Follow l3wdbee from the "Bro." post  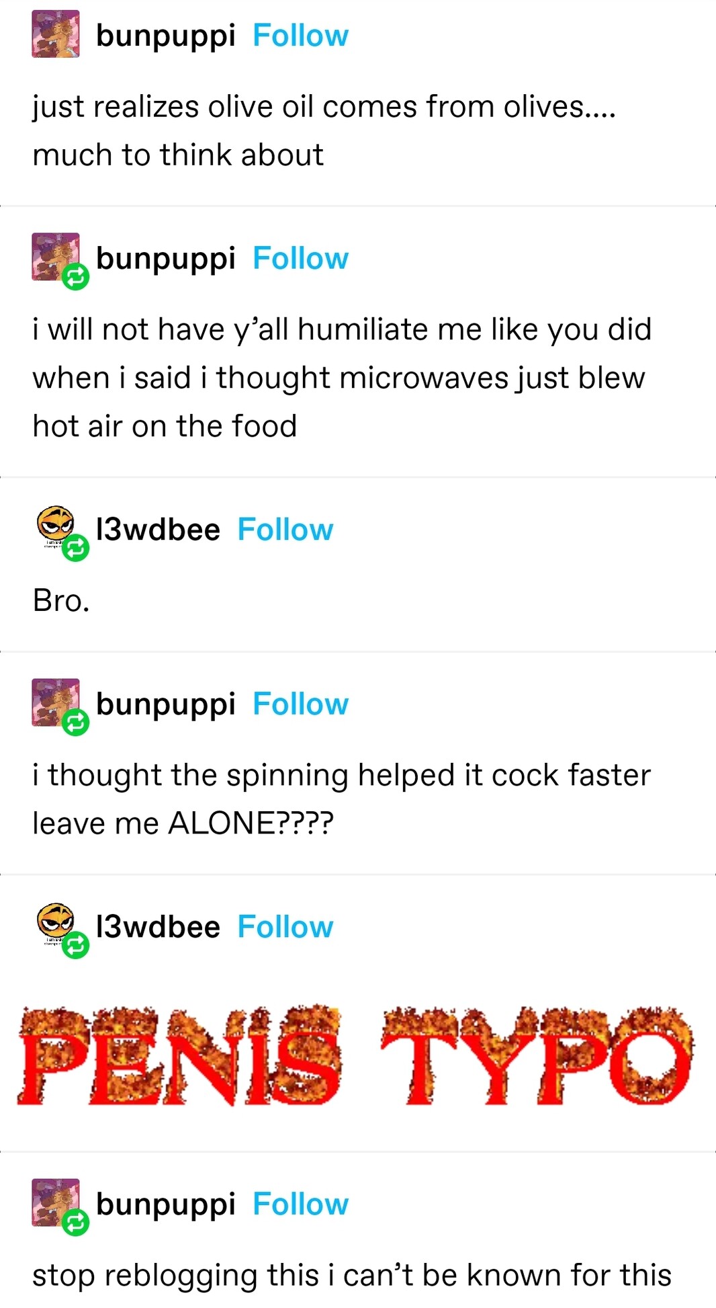coord(285,530)
